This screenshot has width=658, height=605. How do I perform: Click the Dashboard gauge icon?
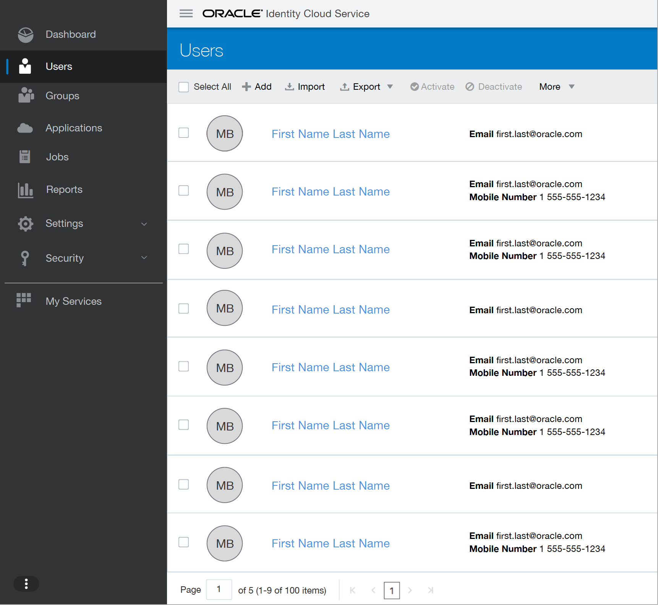click(x=26, y=35)
